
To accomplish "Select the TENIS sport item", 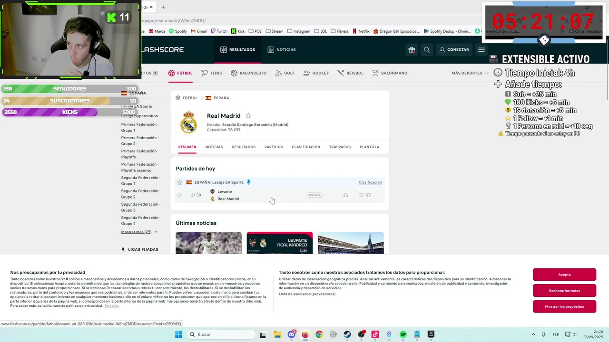I will [211, 73].
